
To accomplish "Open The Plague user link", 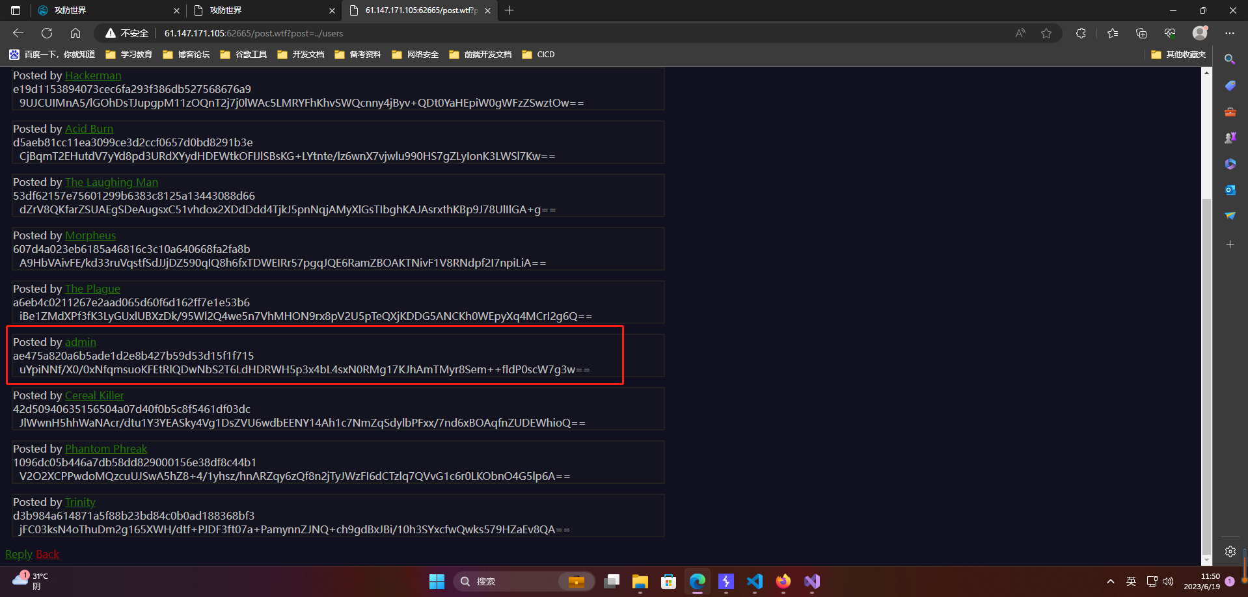I will 92,289.
